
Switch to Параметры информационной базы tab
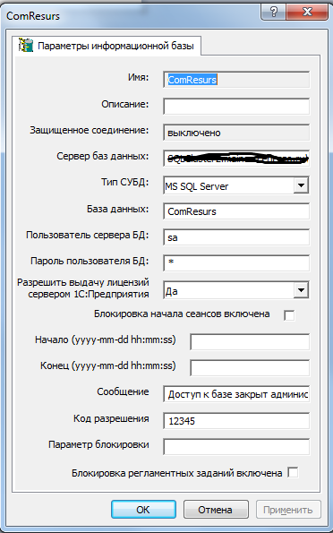(x=108, y=46)
